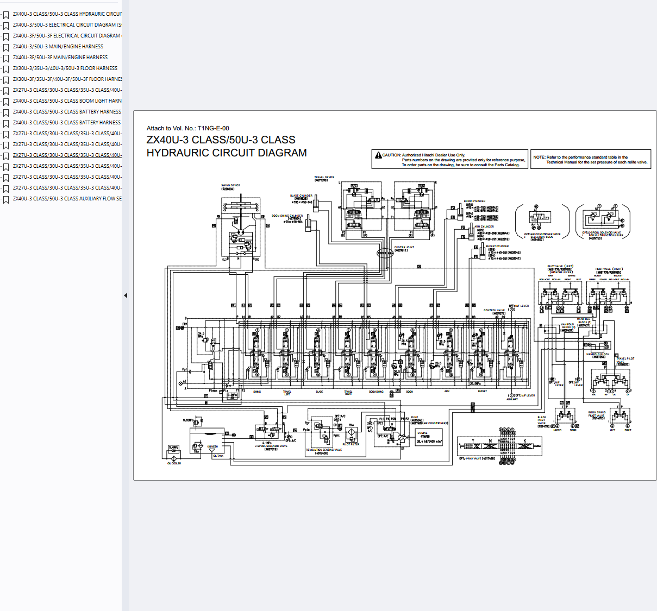Click bookmark icon beside ZX30U-3F/35U-3F/40U-3F/50U-3F FLOOR HARNESS
The height and width of the screenshot is (611, 657).
[6, 80]
